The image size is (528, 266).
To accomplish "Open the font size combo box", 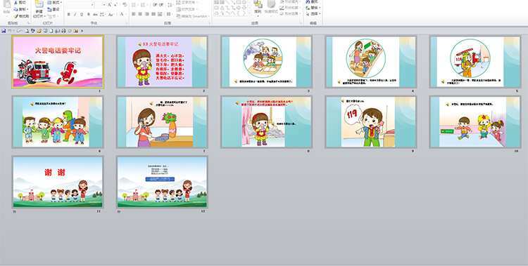I will pyautogui.click(x=101, y=5).
